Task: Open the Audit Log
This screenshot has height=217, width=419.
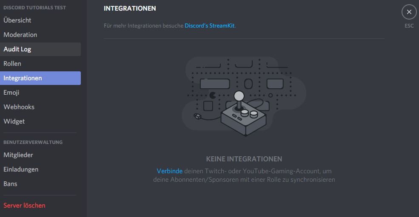Action: click(x=17, y=49)
